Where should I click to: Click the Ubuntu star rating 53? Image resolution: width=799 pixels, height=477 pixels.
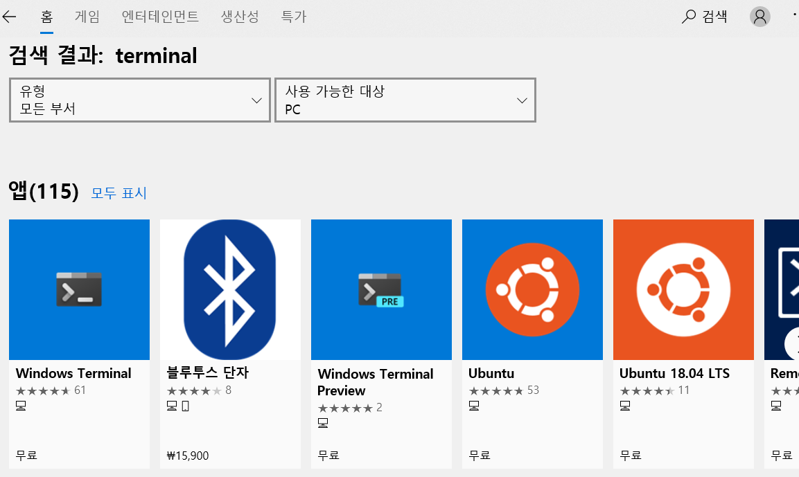(504, 390)
